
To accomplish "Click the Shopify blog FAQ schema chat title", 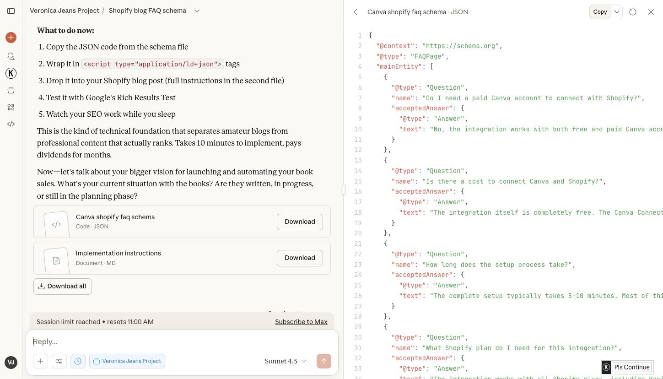I will 147,11.
